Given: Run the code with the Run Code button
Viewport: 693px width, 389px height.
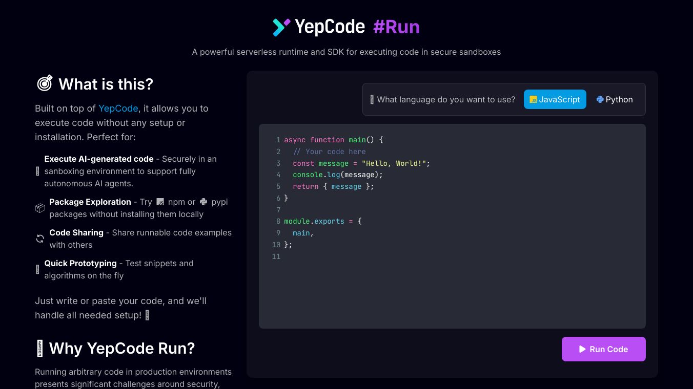Looking at the screenshot, I should click(603, 349).
